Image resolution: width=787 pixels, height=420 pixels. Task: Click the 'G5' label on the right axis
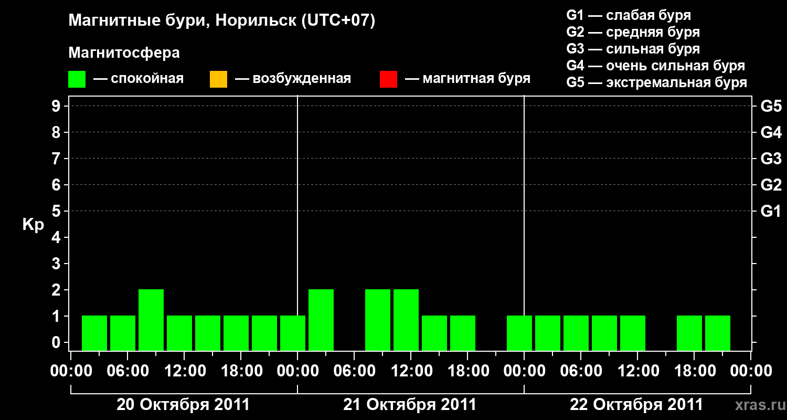point(771,106)
